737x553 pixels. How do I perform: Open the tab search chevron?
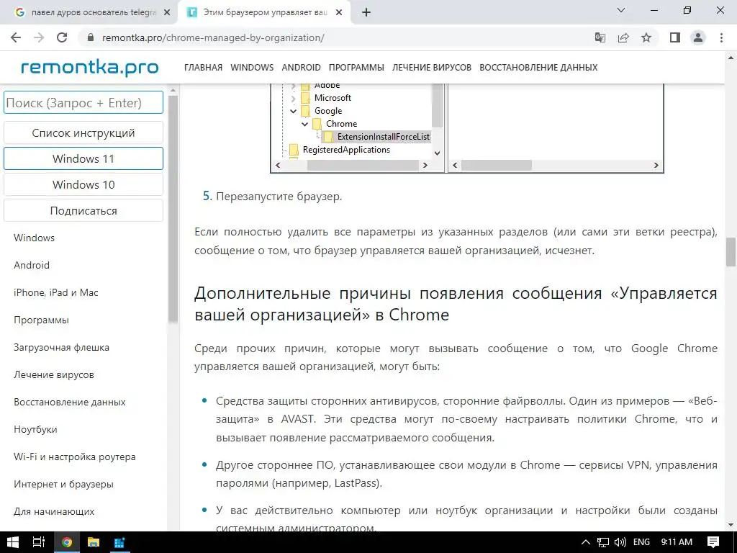click(x=621, y=10)
